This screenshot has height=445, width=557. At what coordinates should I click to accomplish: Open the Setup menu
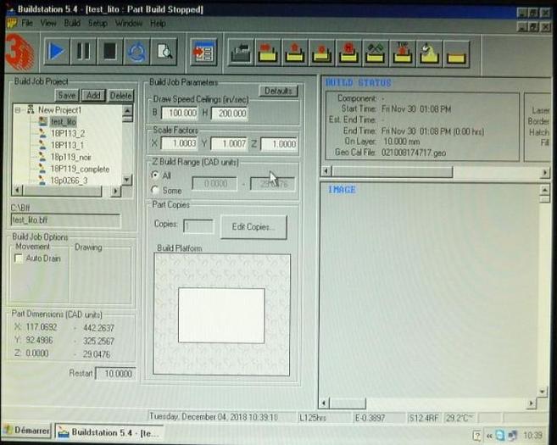97,24
